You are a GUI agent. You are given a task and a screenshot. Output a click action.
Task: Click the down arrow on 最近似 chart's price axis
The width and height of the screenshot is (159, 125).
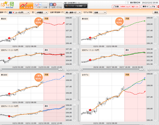click(75, 44)
